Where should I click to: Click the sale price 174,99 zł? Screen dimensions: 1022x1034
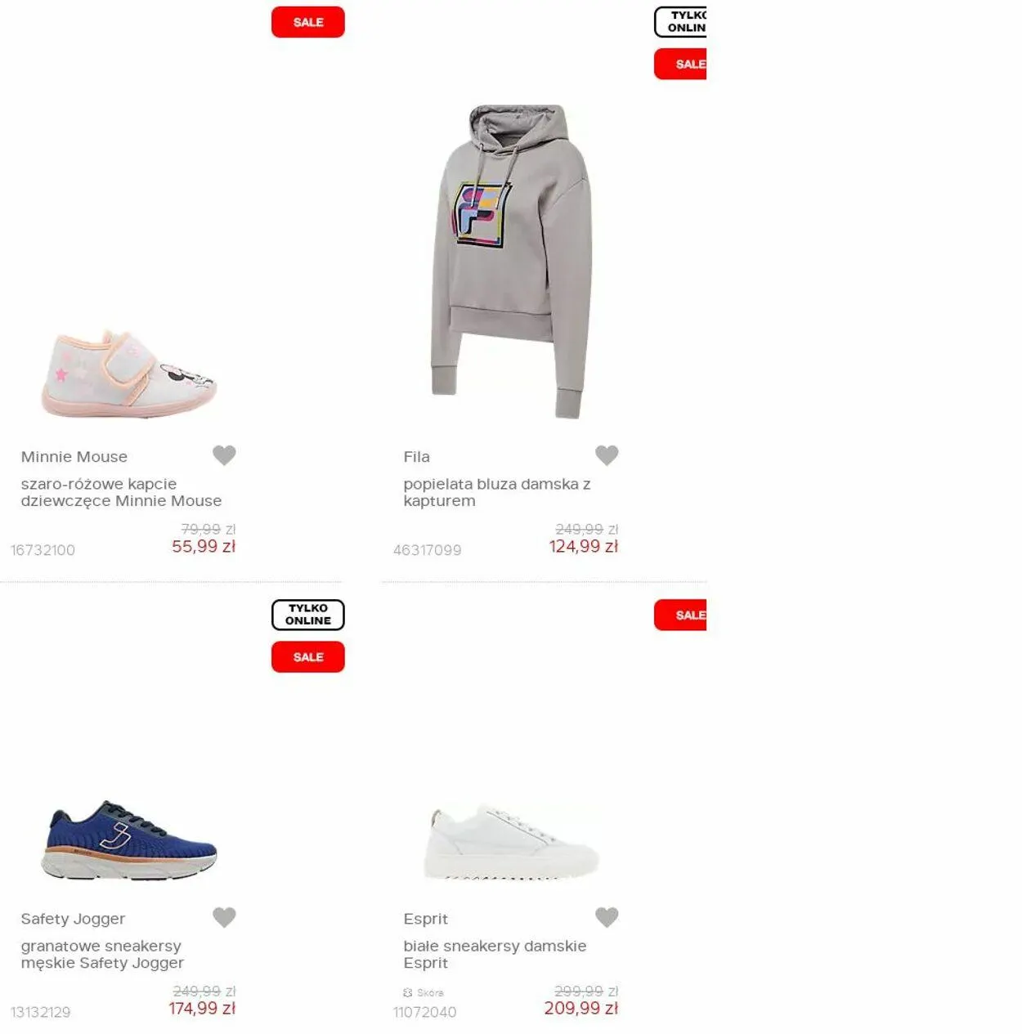(x=202, y=1009)
